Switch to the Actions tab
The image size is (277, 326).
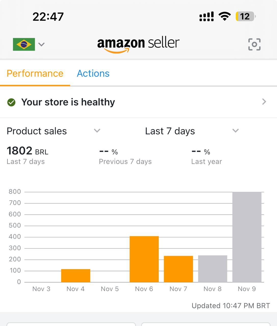point(93,74)
